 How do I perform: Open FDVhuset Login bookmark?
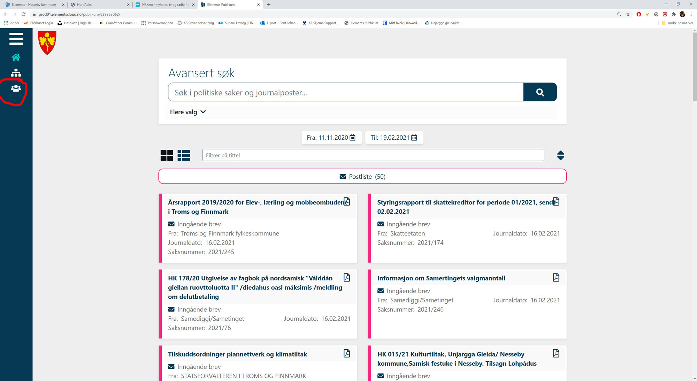(38, 23)
